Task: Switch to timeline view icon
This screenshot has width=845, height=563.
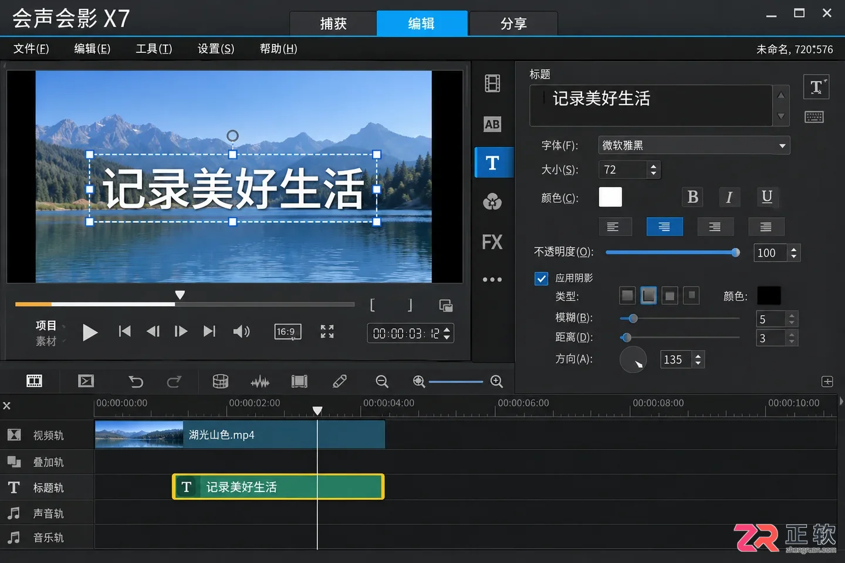Action: 86,381
